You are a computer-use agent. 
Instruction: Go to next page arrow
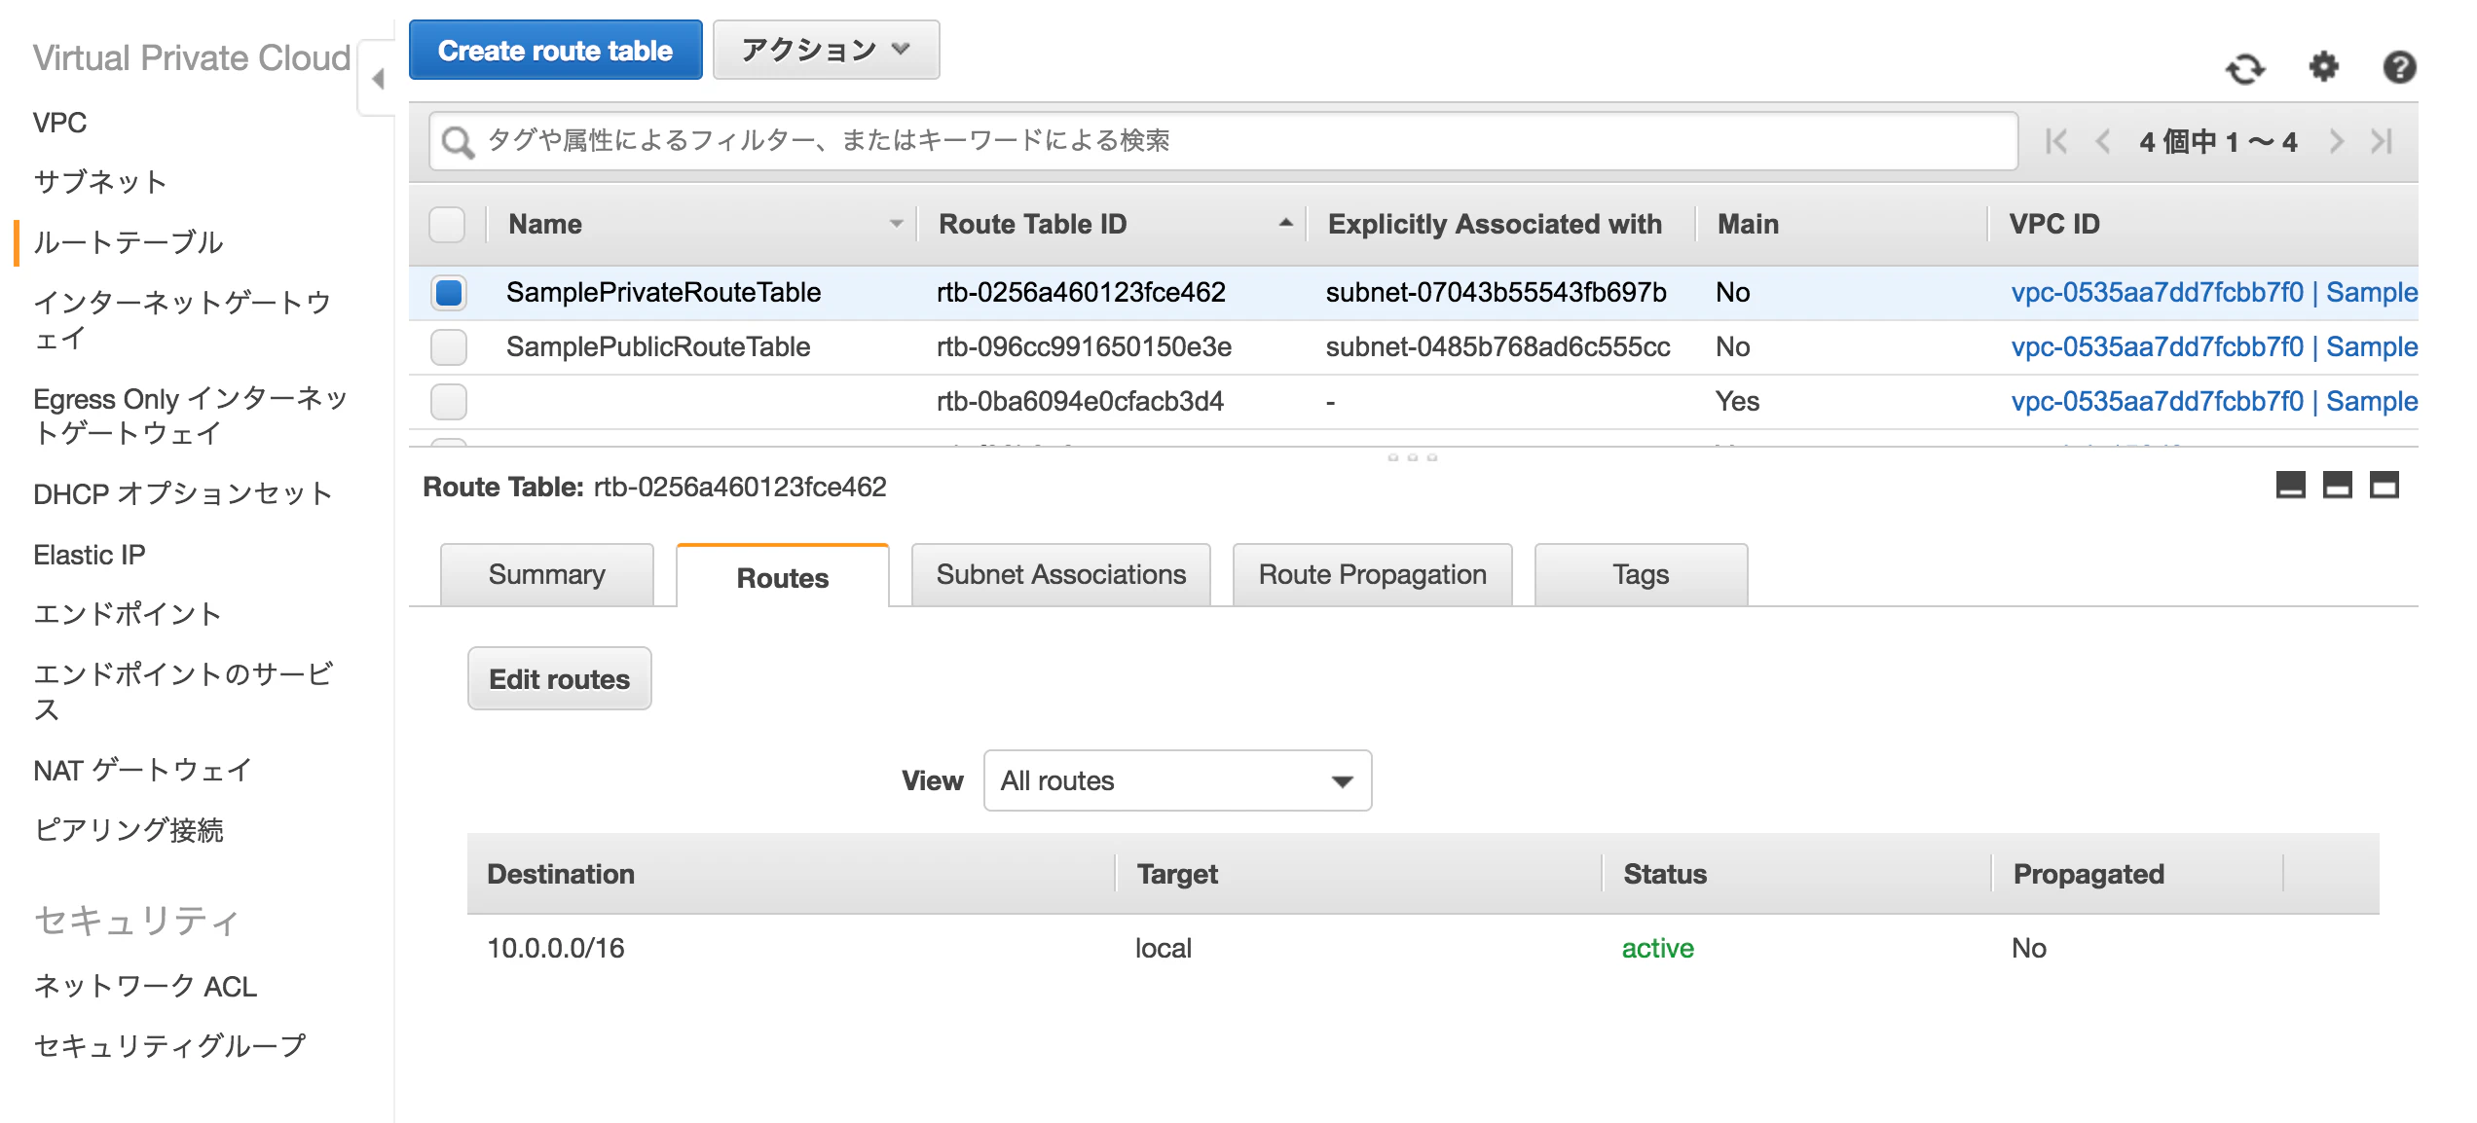(x=2337, y=142)
